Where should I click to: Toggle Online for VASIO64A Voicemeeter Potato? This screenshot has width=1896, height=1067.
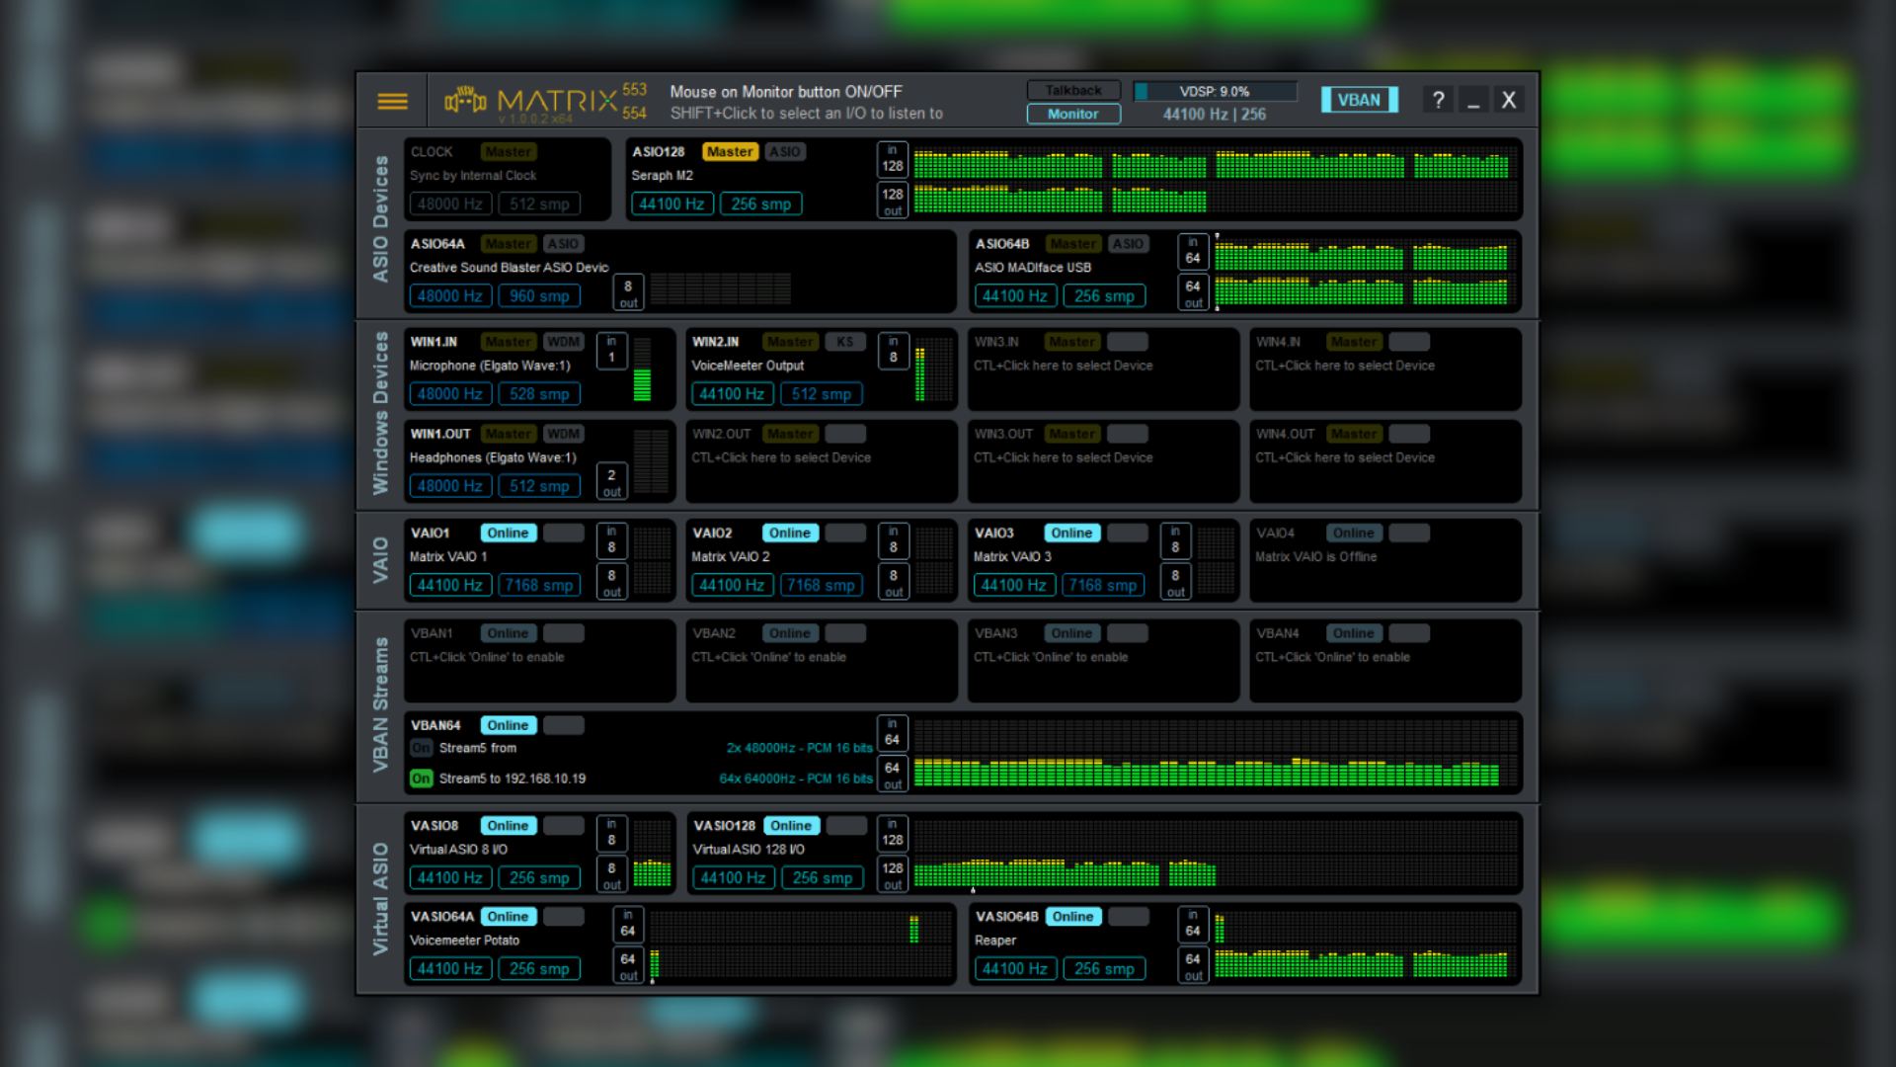point(508,916)
